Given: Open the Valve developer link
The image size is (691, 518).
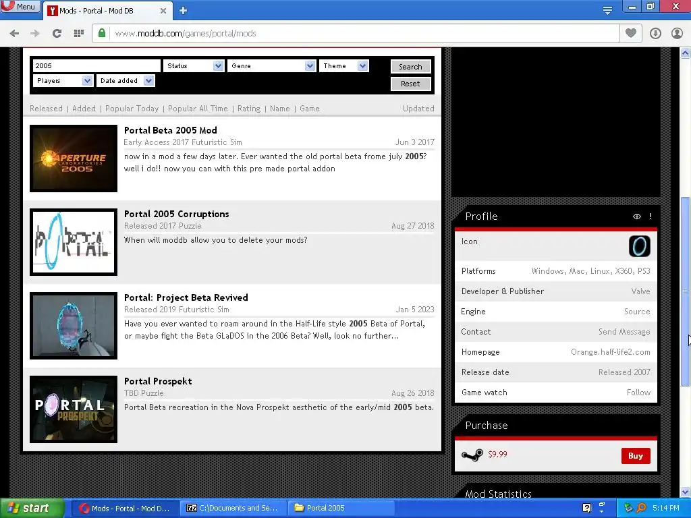Looking at the screenshot, I should (x=641, y=291).
